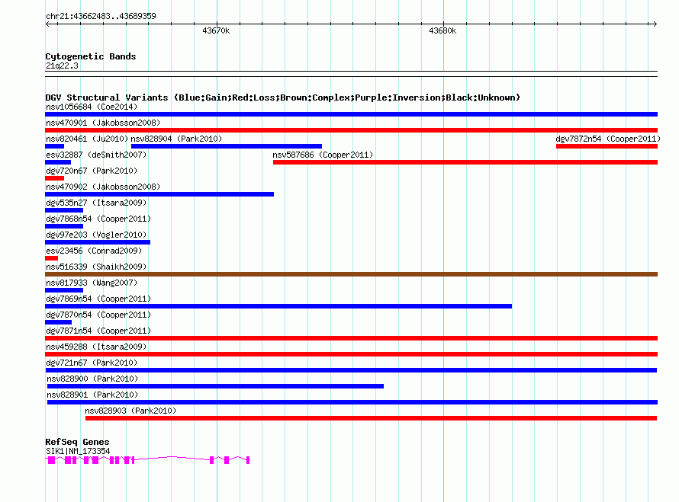
Task: Click the esv23456 (Conrad2009) label
Action: [x=94, y=251]
